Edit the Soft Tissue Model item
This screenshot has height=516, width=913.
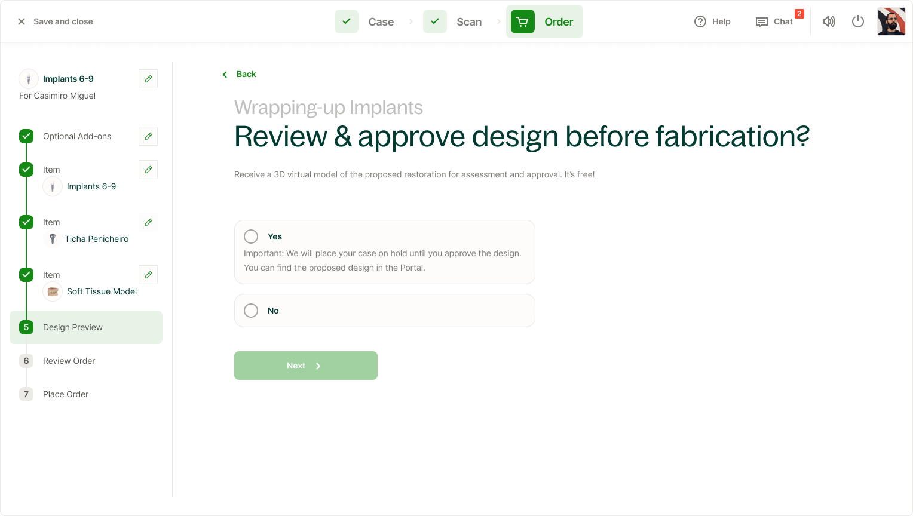[x=148, y=275]
